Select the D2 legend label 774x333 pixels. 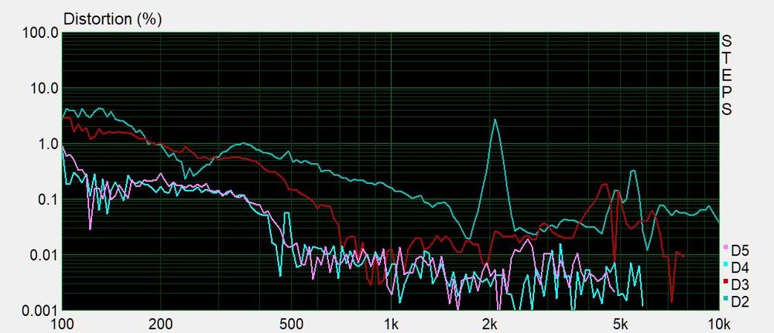click(x=740, y=301)
